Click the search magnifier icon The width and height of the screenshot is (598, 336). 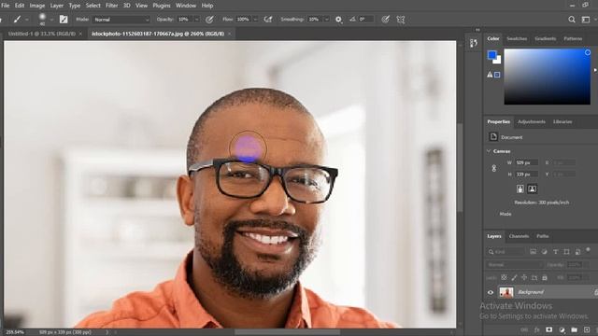[571, 20]
